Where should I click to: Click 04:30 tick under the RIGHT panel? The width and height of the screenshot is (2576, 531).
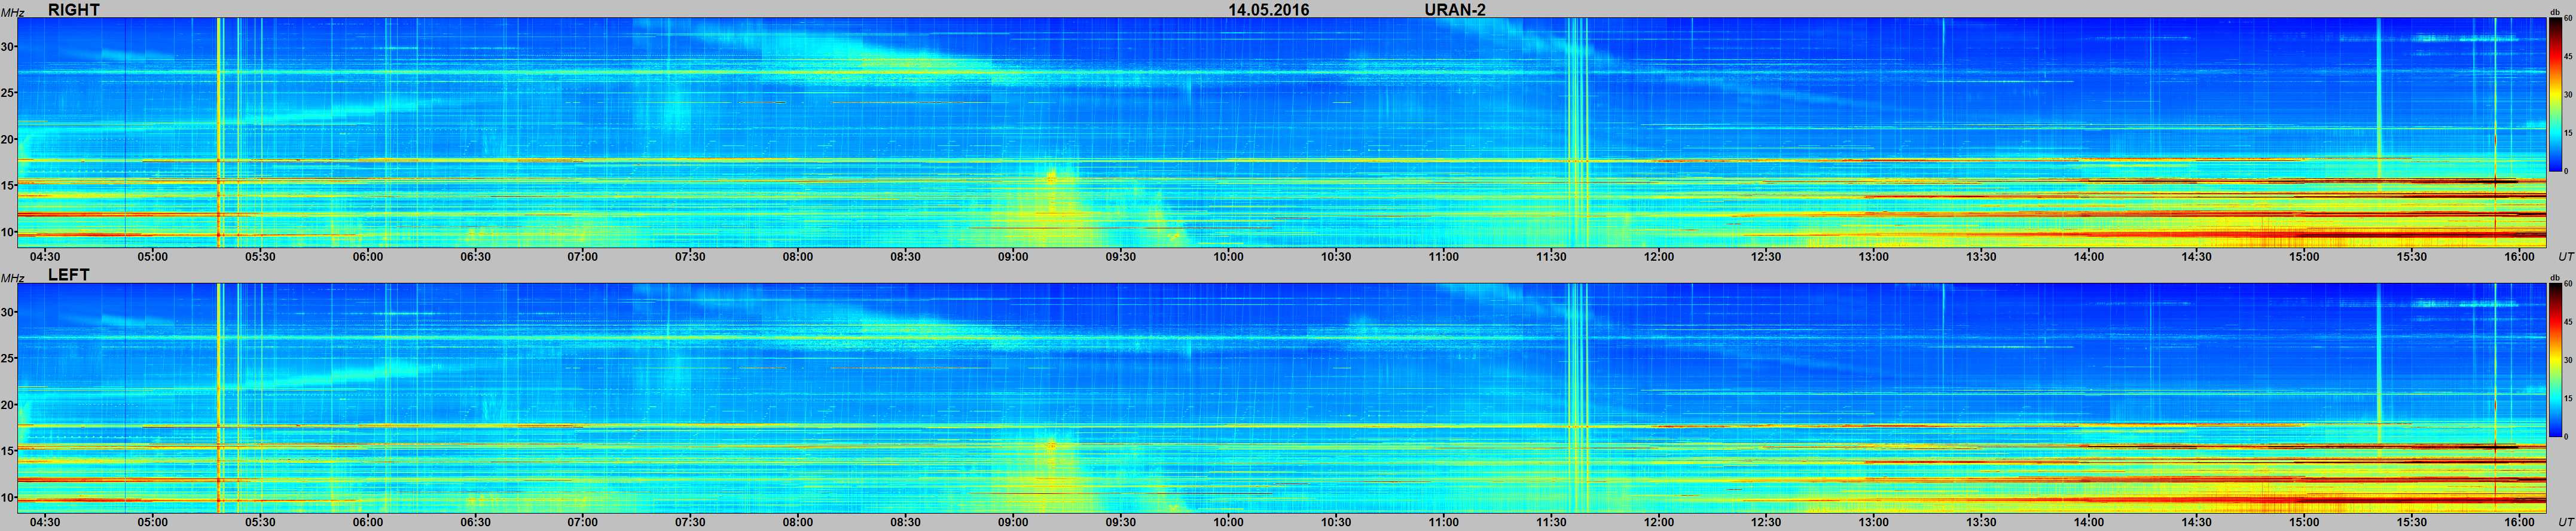(x=45, y=257)
